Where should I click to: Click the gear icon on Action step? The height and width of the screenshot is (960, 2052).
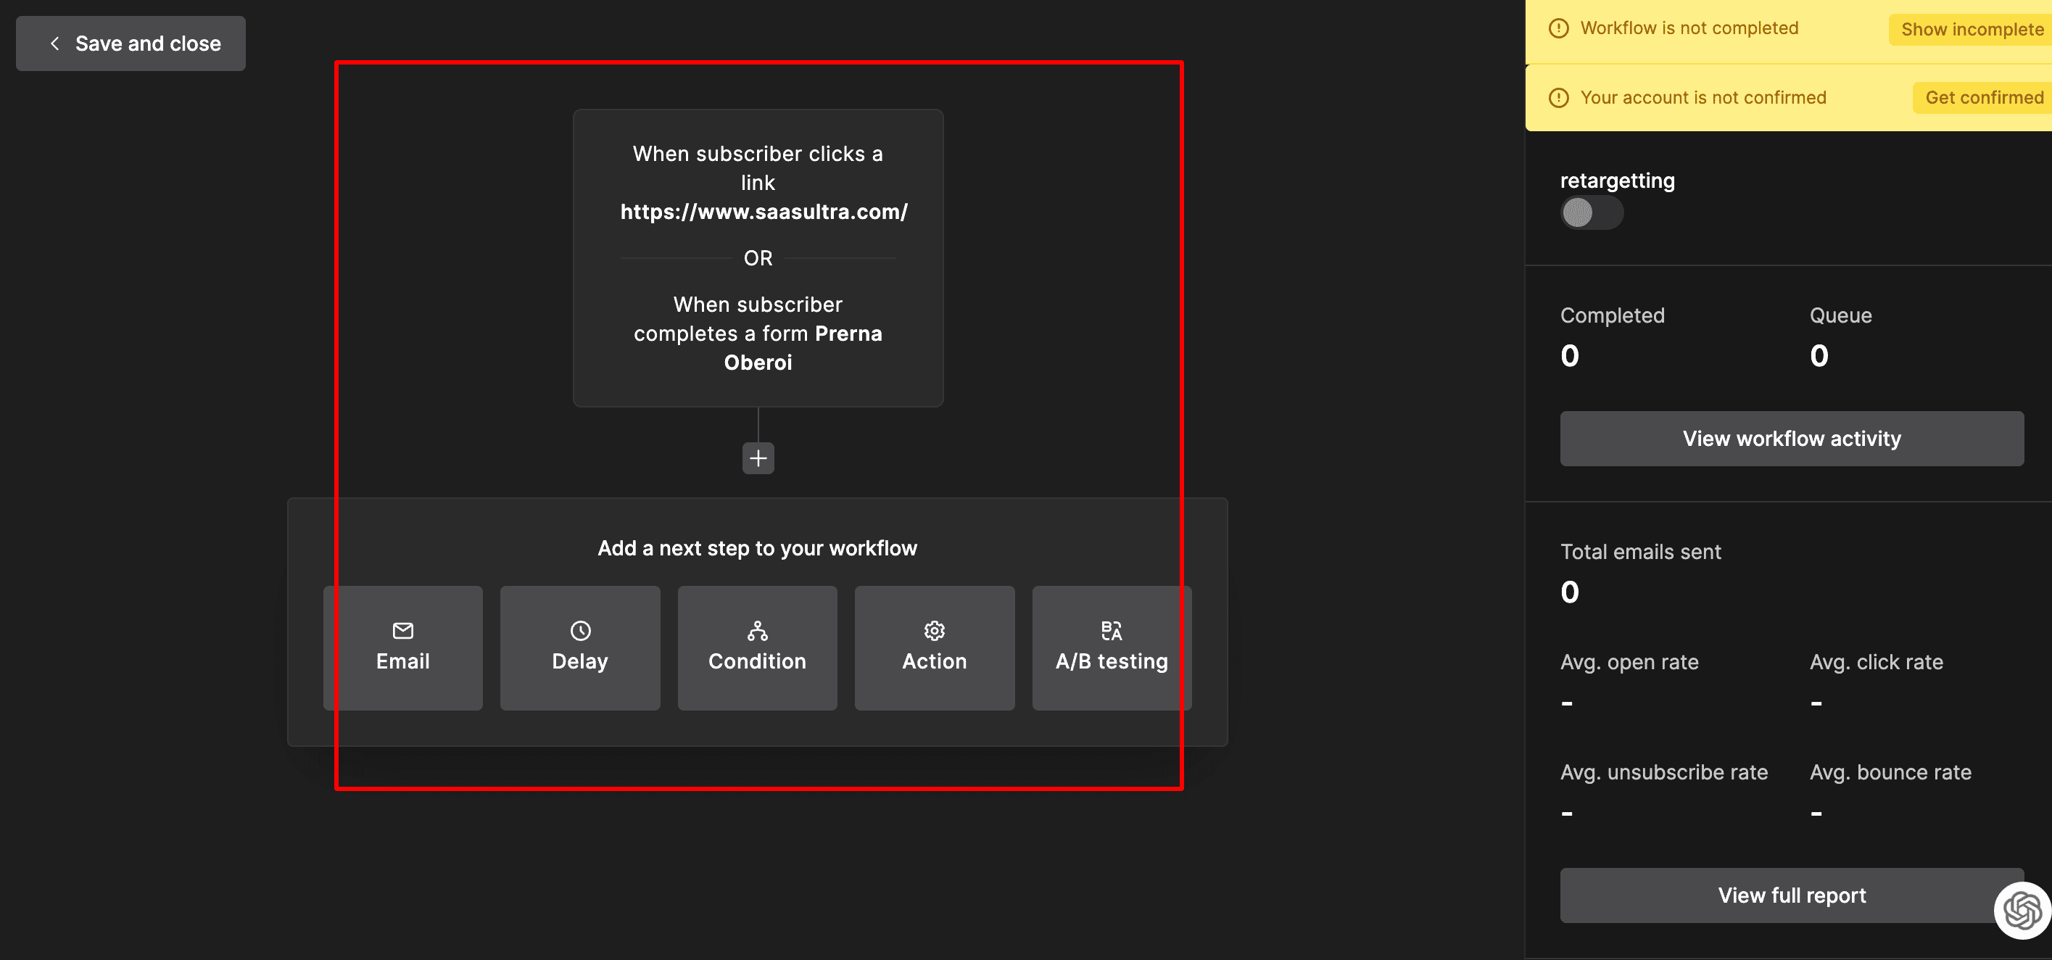tap(935, 631)
